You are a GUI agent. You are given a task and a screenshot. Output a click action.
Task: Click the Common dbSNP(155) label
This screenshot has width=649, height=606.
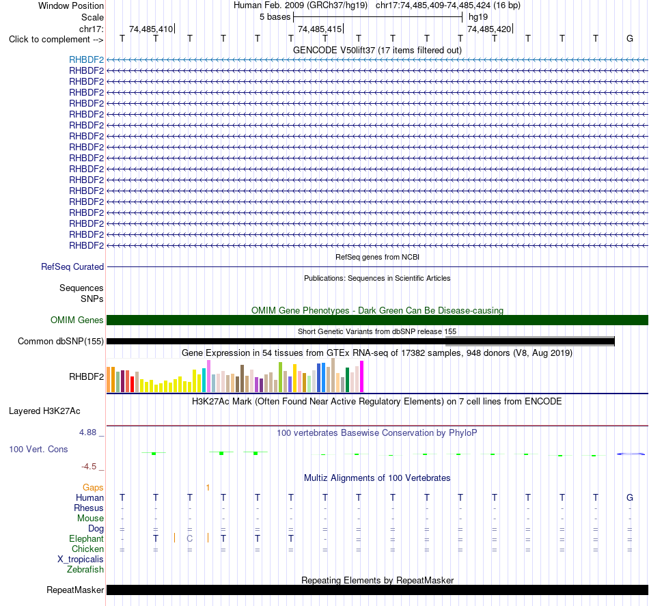(x=60, y=341)
